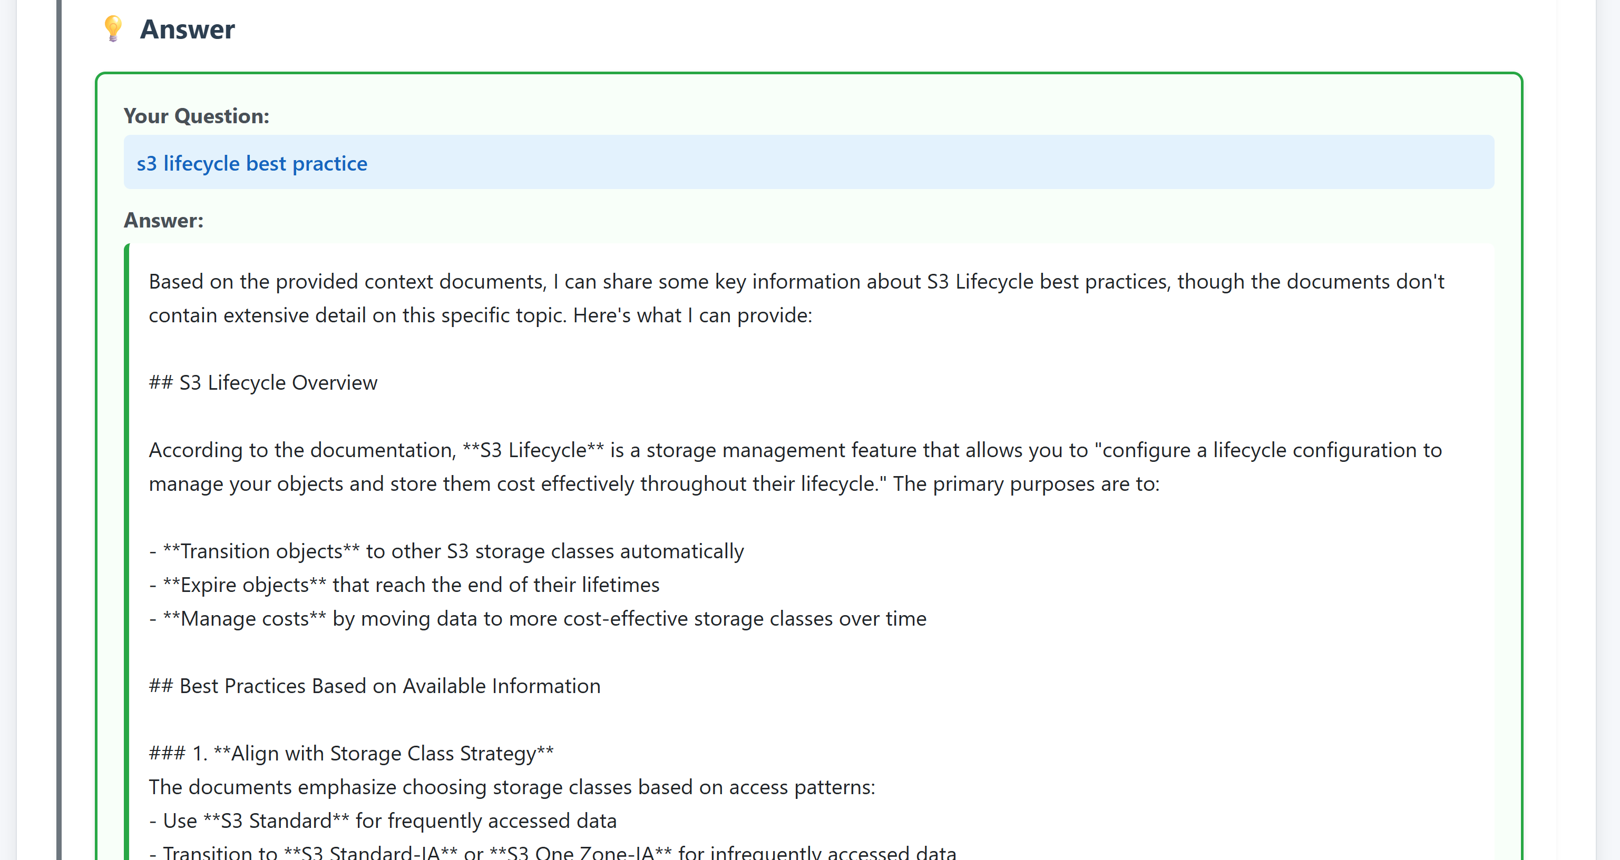Click the green left bar of answer block
The width and height of the screenshot is (1620, 860).
(x=127, y=503)
